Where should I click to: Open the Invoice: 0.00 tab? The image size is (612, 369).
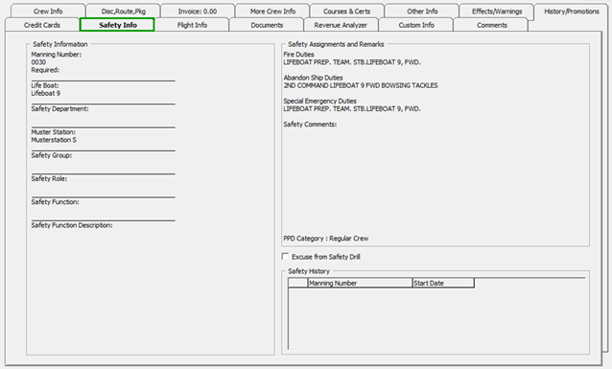pyautogui.click(x=198, y=11)
